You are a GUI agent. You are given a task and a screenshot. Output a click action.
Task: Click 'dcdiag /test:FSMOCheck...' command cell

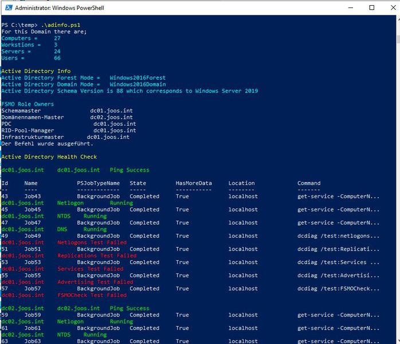click(338, 288)
